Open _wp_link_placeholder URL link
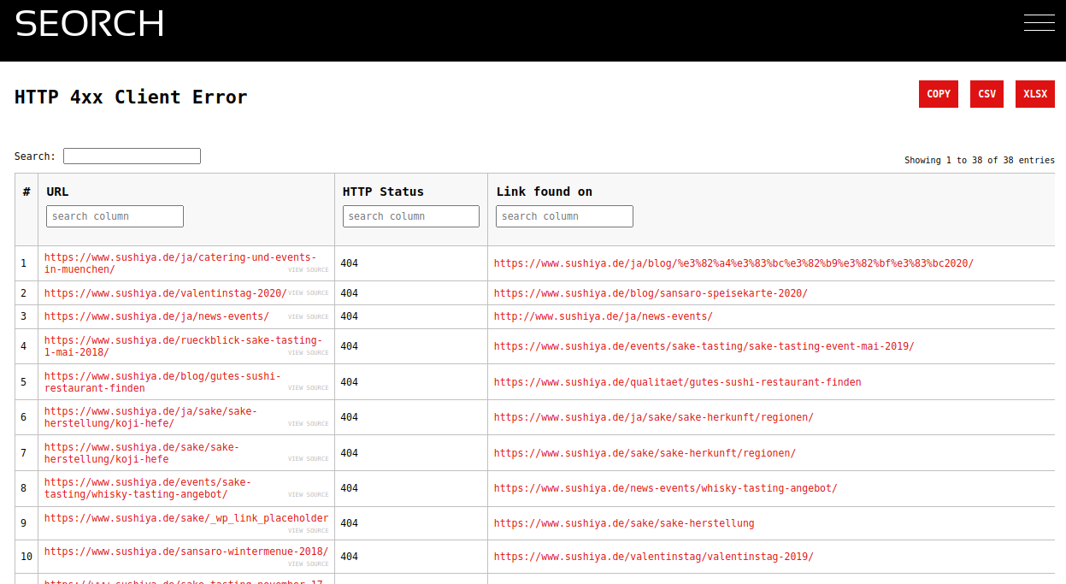The image size is (1066, 584). pos(186,518)
